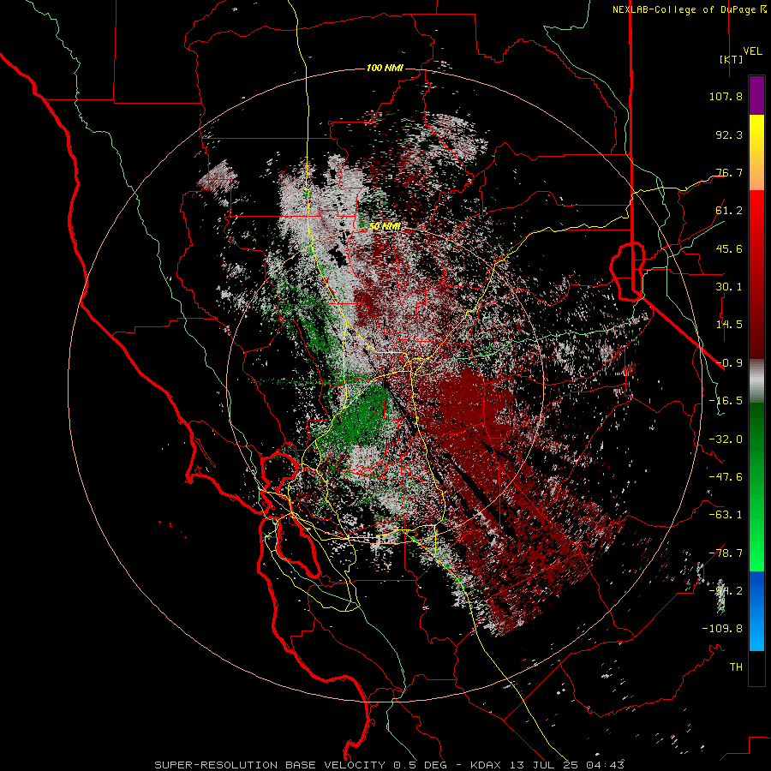Select the 30.1 legend value

coord(729,287)
